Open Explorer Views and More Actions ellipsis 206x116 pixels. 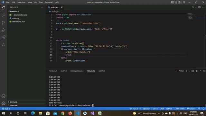[42, 7]
